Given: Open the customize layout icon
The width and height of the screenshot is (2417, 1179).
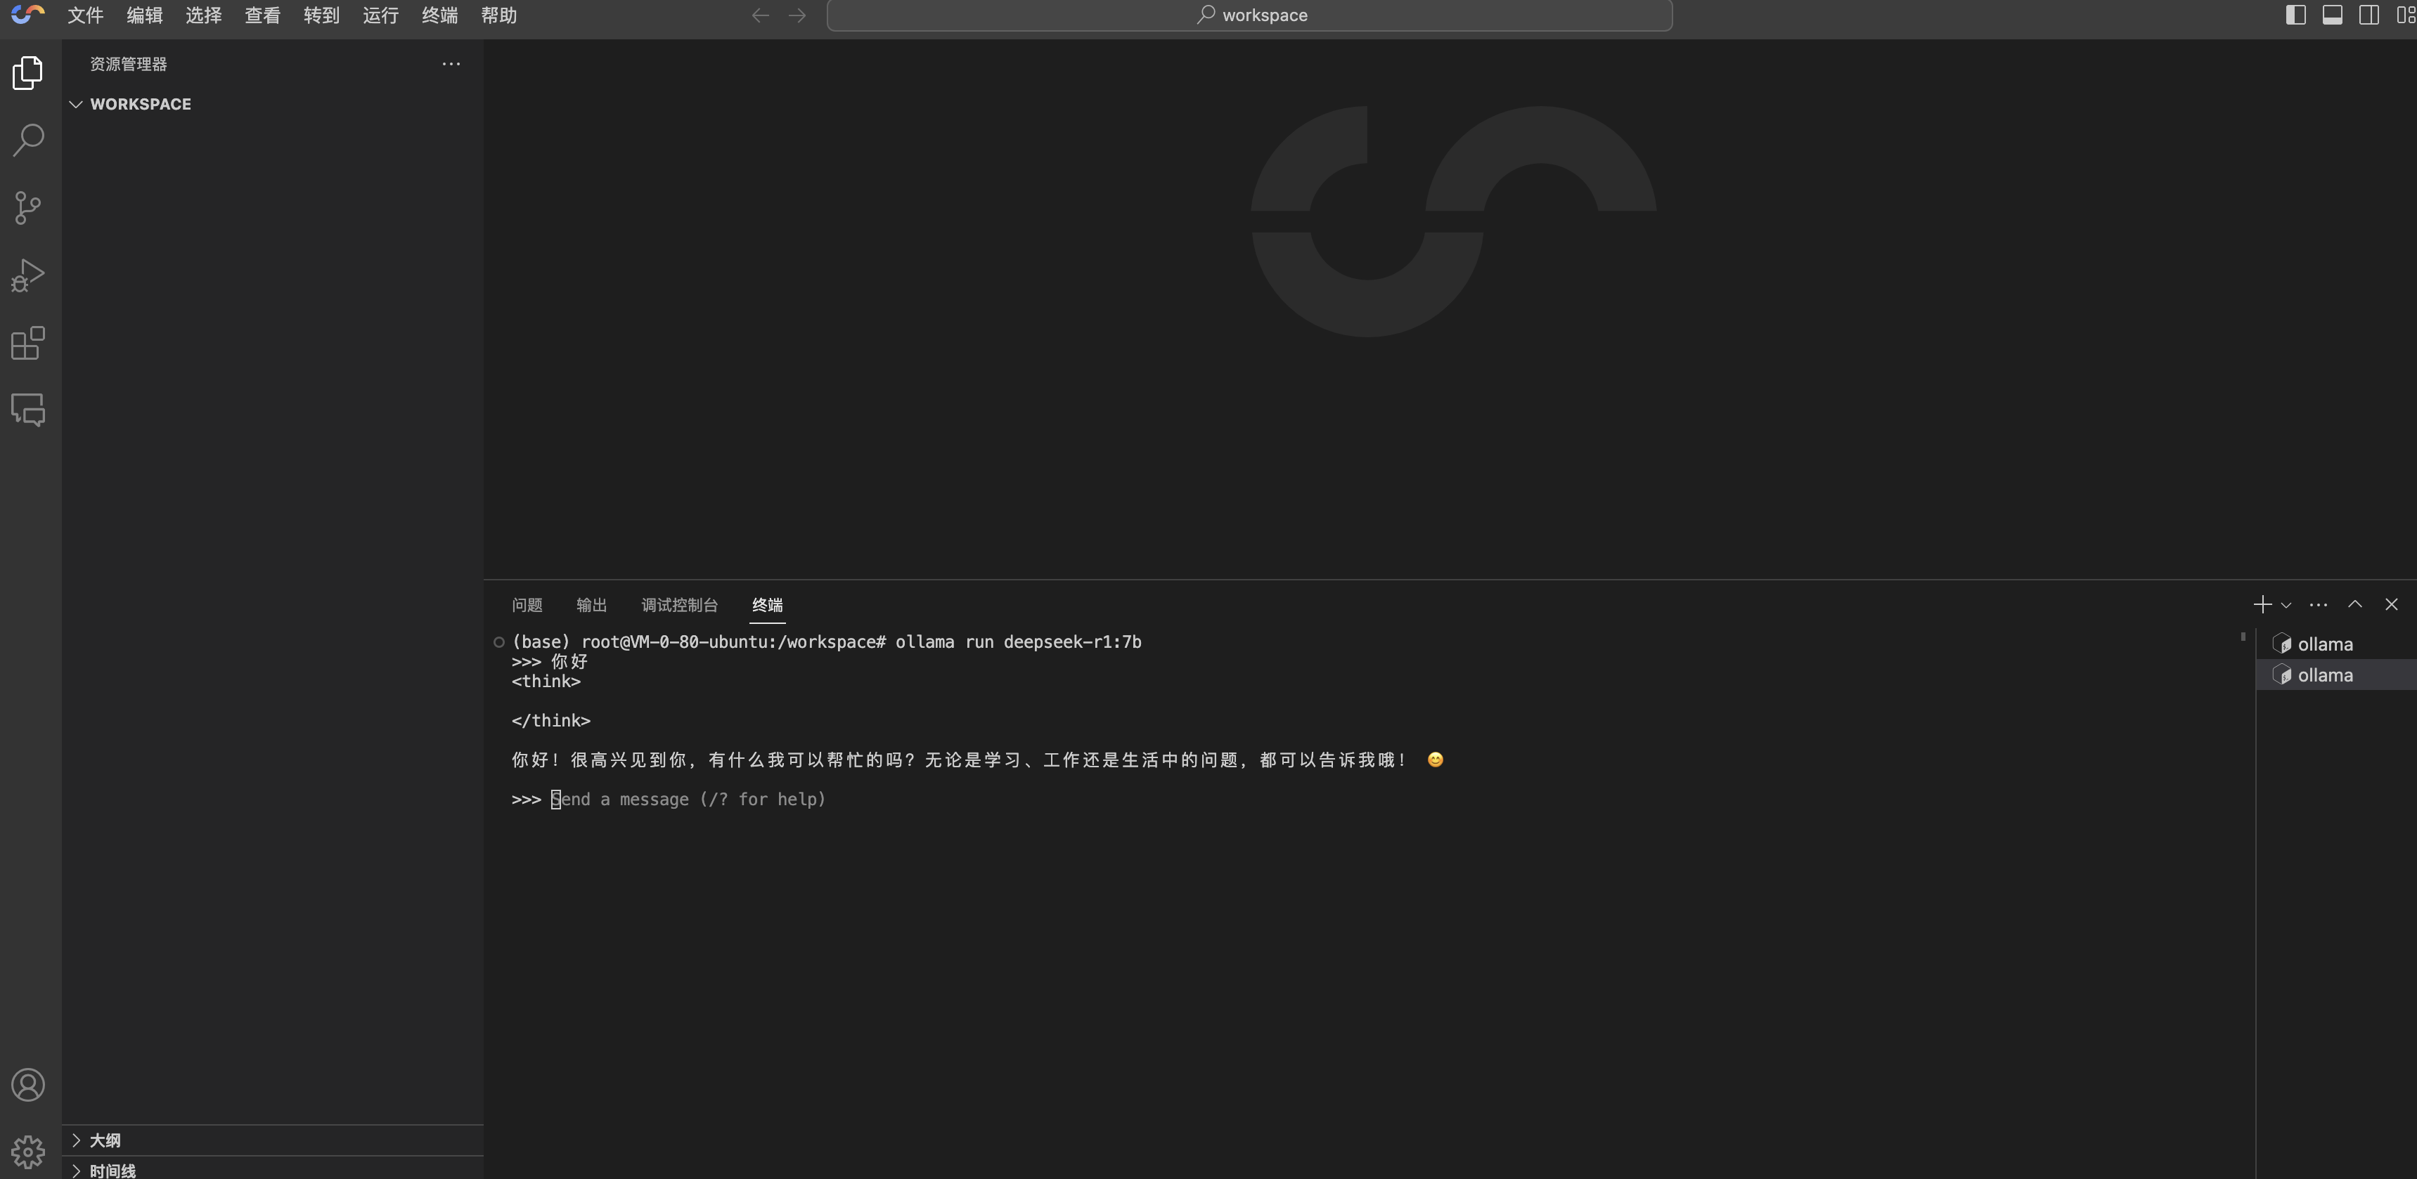Looking at the screenshot, I should [x=2405, y=15].
